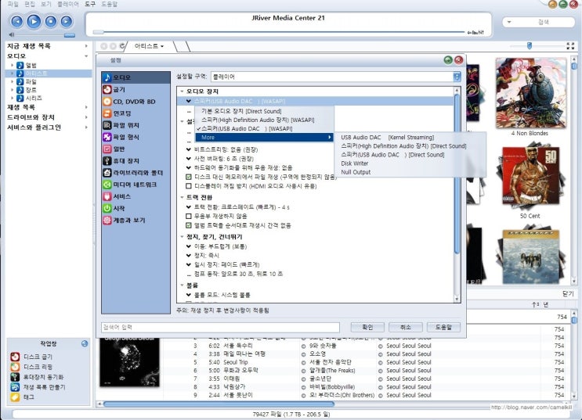Toggle the fullscreen view icon
This screenshot has width=582, height=420.
(570, 46)
